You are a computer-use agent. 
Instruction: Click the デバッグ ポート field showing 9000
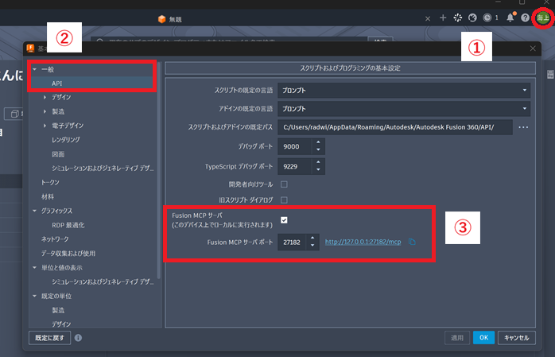[x=295, y=146]
